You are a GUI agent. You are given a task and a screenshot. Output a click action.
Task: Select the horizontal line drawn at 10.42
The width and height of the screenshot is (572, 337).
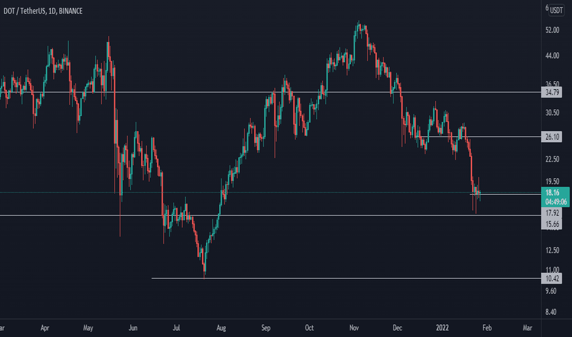coord(346,278)
